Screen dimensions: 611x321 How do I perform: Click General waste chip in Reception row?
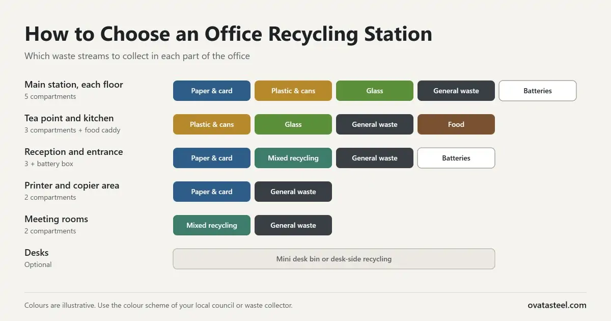click(375, 158)
